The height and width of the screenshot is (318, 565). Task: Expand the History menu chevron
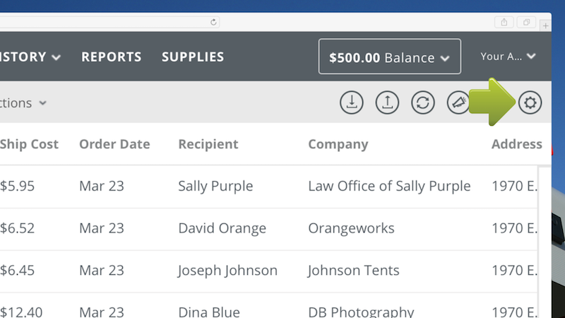pos(56,57)
